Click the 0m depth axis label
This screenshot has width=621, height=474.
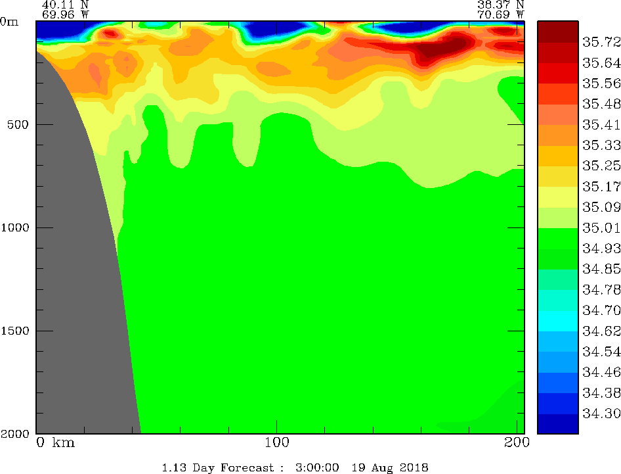pos(9,22)
